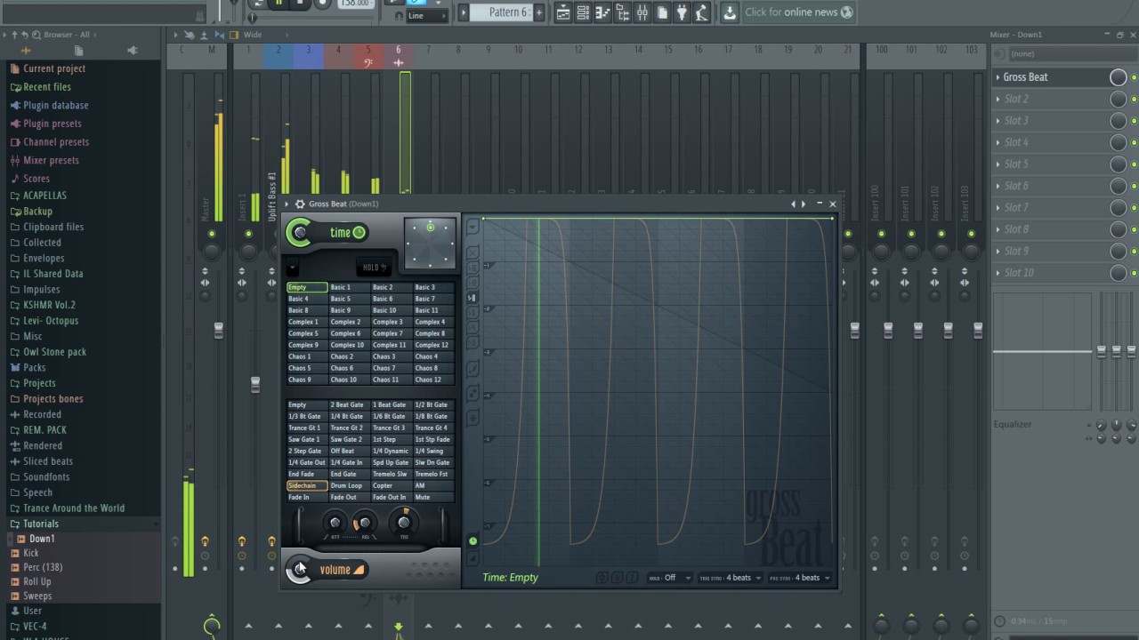Open the Gross Beat plugin menu arrow
The width and height of the screenshot is (1139, 640).
click(x=287, y=204)
